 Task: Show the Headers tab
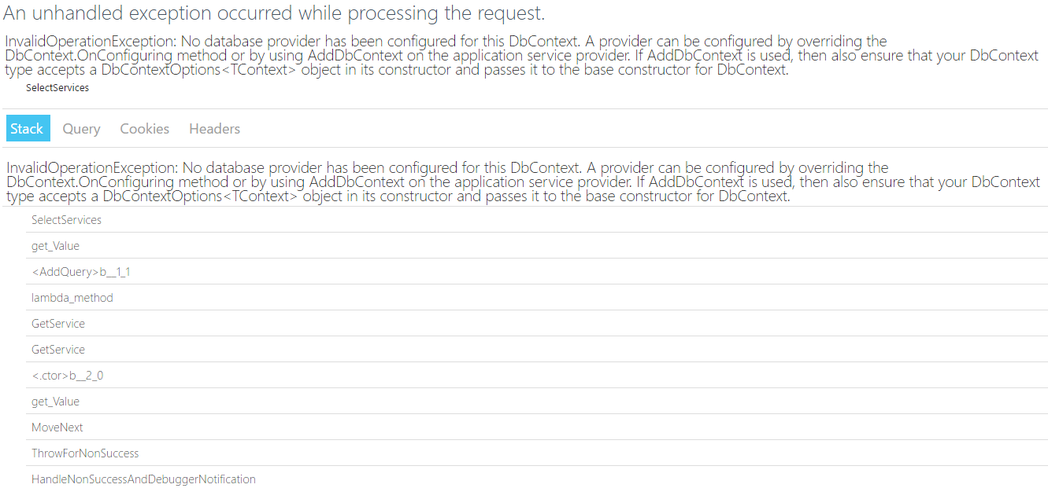click(x=214, y=129)
